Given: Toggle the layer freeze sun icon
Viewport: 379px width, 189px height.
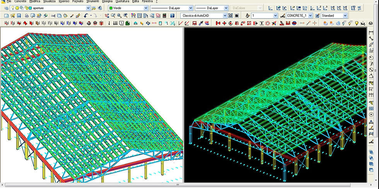Looking at the screenshot, I should coord(17,8).
